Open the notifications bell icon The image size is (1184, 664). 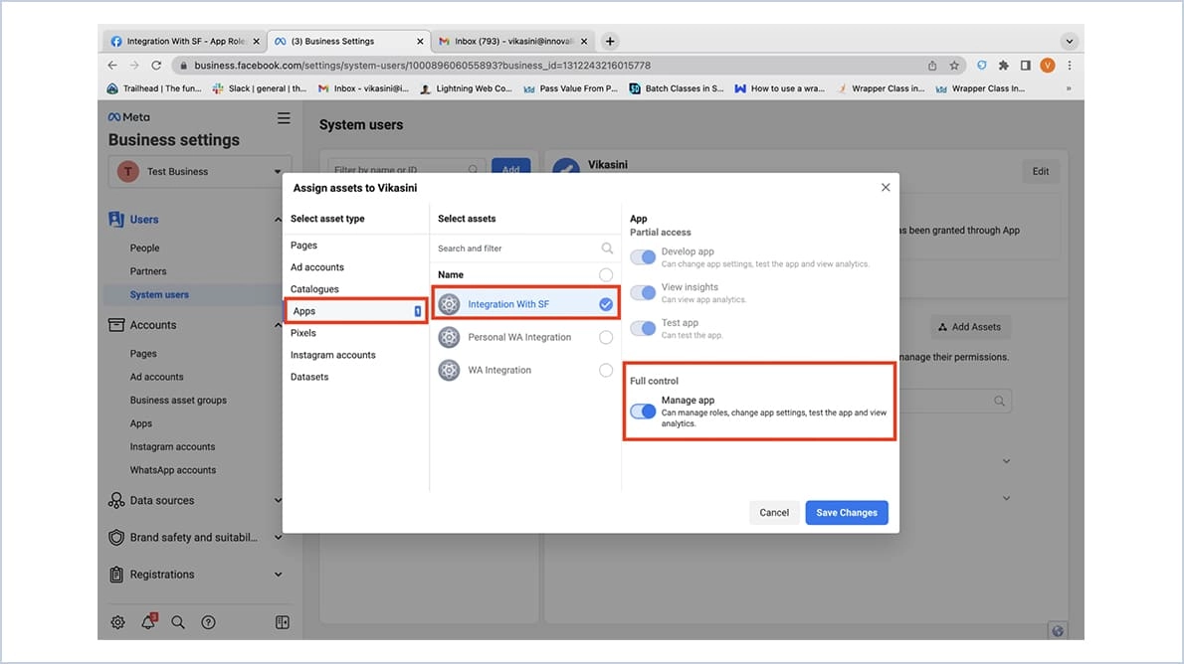[x=149, y=621]
